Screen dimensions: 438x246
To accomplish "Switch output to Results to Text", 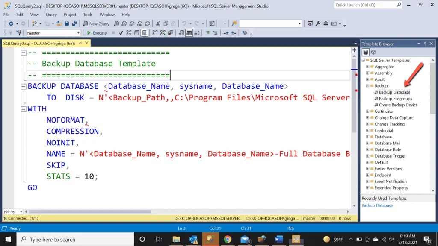I will (181, 33).
